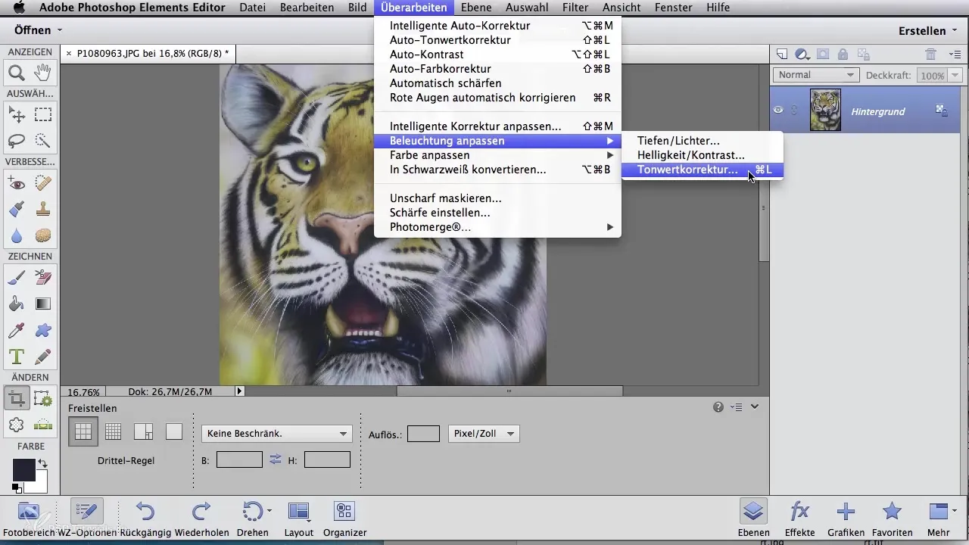Open the layers panel flyout menu
This screenshot has height=545, width=969.
(x=954, y=54)
